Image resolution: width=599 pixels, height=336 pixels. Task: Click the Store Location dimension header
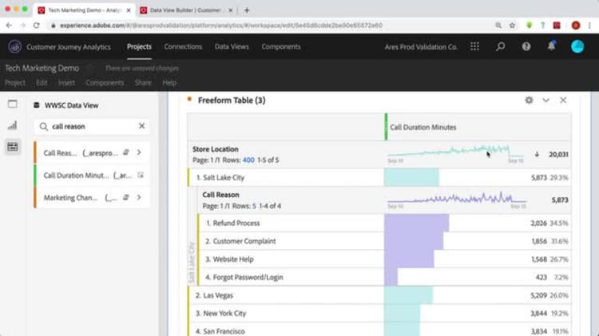coord(215,149)
